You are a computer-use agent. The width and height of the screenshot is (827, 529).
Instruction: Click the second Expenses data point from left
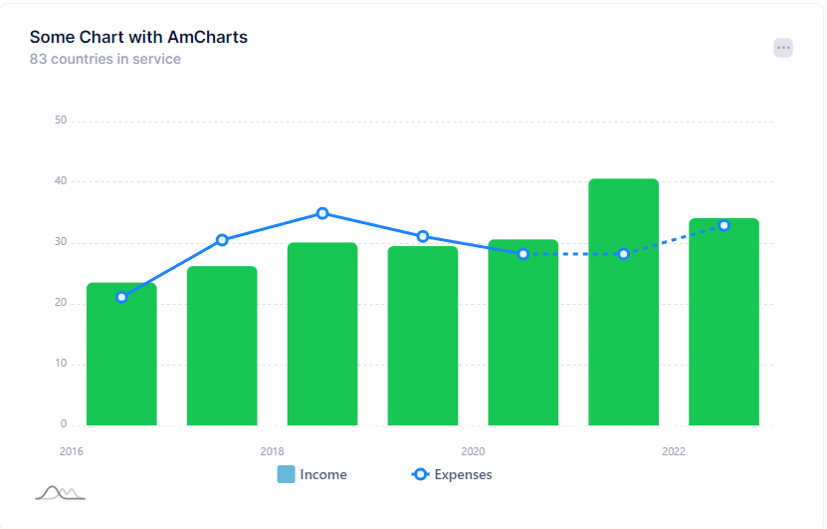(222, 240)
